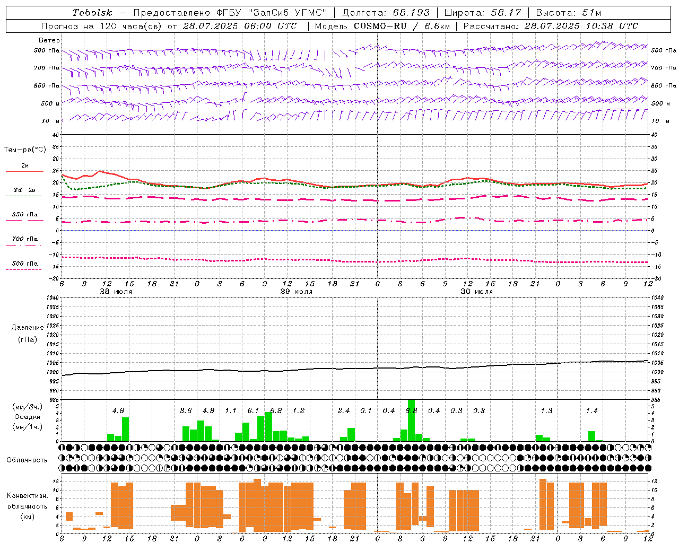679x543 pixels.
Task: Click the 'Прогноз на 120 часа(ов)' forecast text
Action: [102, 26]
